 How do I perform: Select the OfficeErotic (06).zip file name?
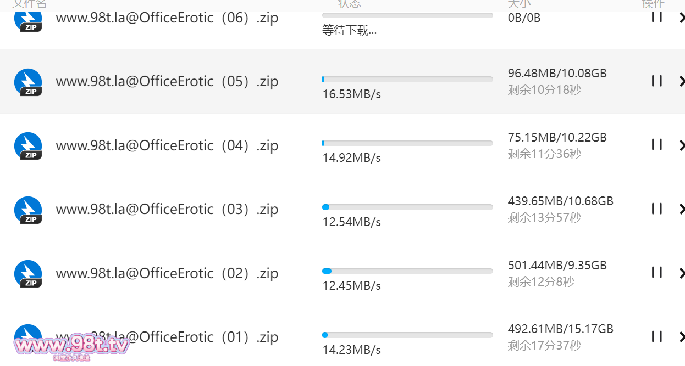pos(167,18)
